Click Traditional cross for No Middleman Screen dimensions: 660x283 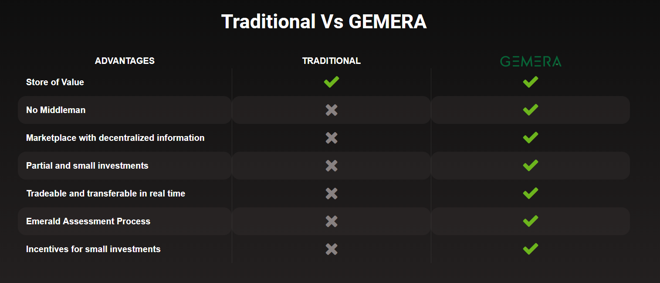(332, 110)
